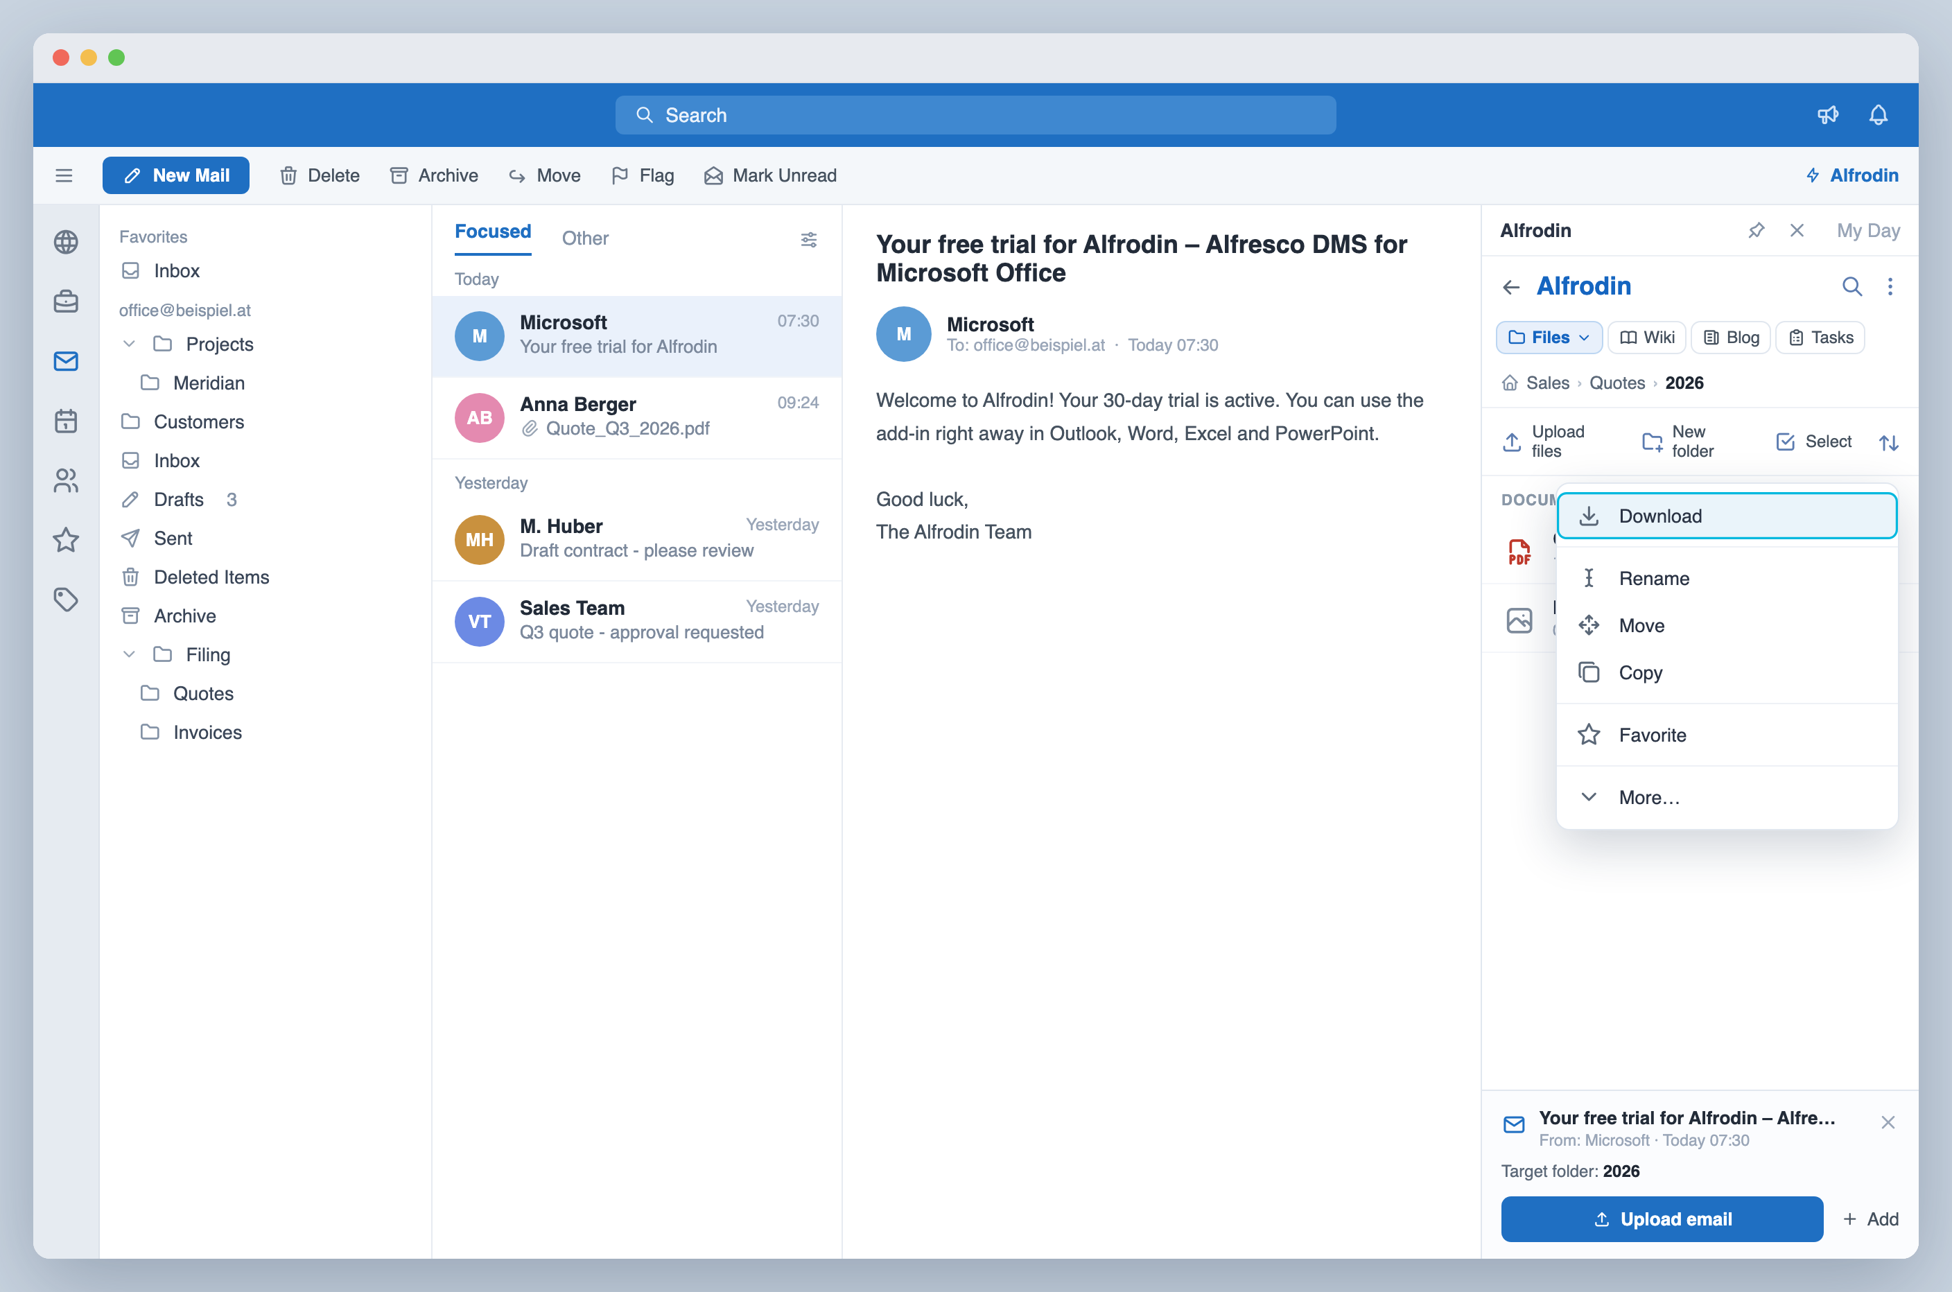Archive the selected message via toolbar
Screen dimensions: 1952x1292
click(x=434, y=175)
